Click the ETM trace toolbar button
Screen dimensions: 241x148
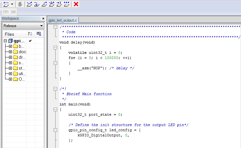(6, 12)
